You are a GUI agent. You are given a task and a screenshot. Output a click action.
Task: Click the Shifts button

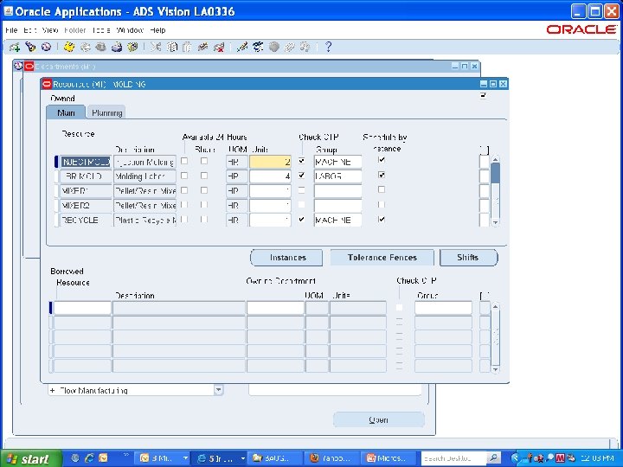[468, 258]
